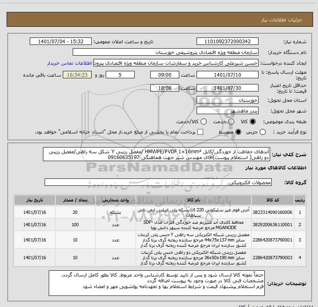
Task: Click product name محافظ کاتدی آند منیزیم
Action: point(193,225)
